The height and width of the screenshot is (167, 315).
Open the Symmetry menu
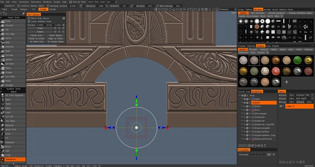click(x=24, y=2)
